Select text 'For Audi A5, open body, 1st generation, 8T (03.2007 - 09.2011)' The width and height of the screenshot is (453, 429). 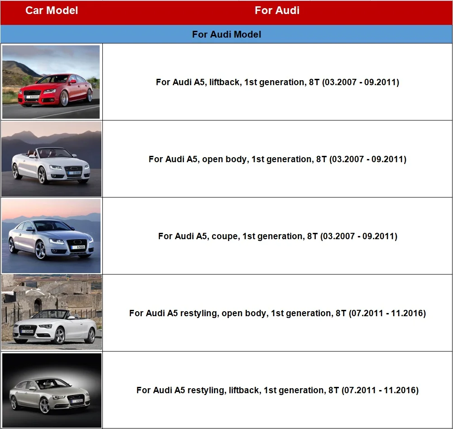click(x=277, y=159)
